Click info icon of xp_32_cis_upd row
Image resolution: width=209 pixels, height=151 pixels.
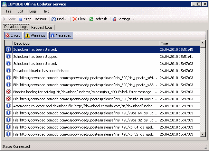coord(8,134)
